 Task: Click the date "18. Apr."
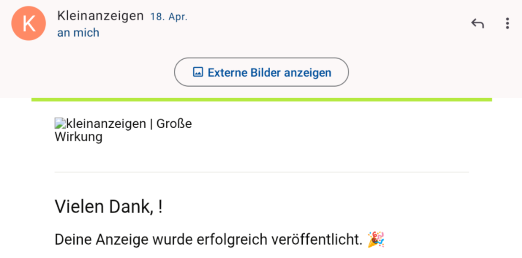tap(169, 17)
